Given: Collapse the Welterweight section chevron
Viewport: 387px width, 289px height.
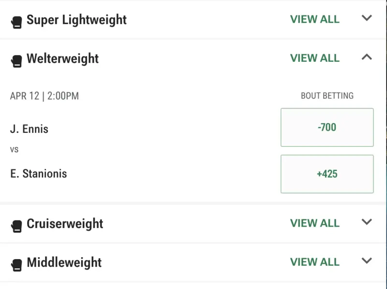Looking at the screenshot, I should [367, 57].
